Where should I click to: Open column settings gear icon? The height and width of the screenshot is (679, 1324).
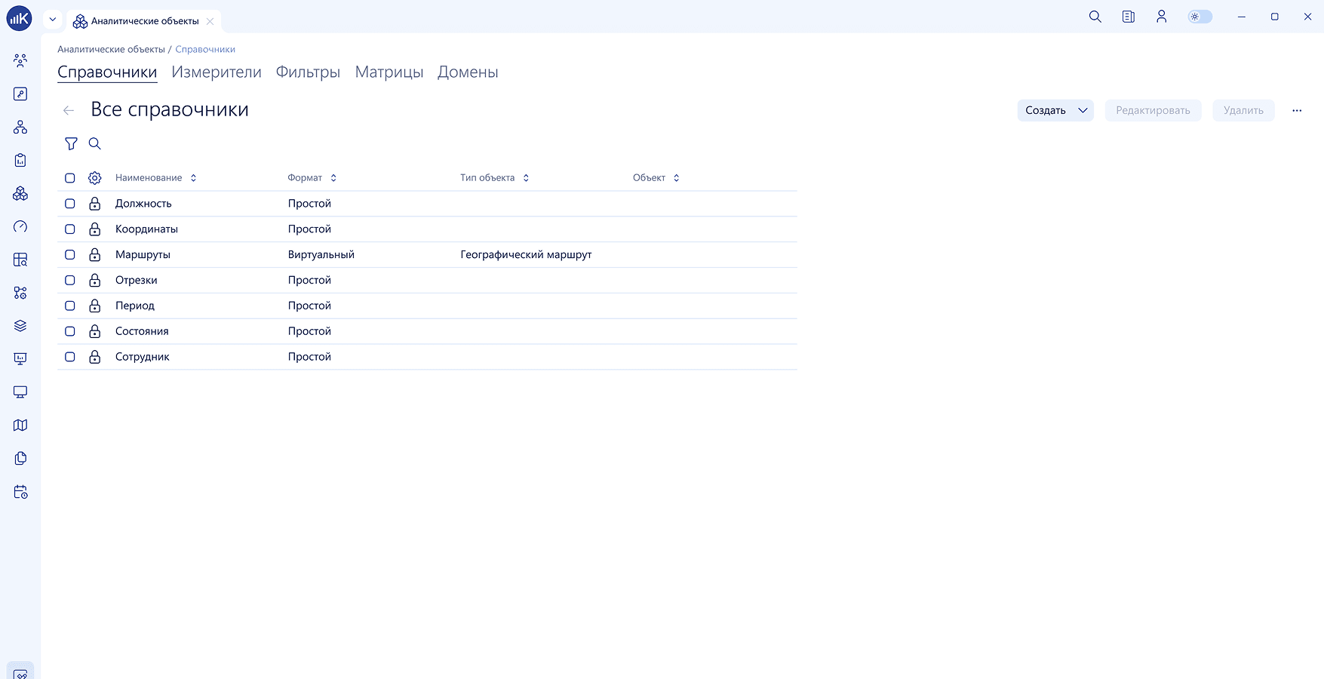click(x=94, y=178)
